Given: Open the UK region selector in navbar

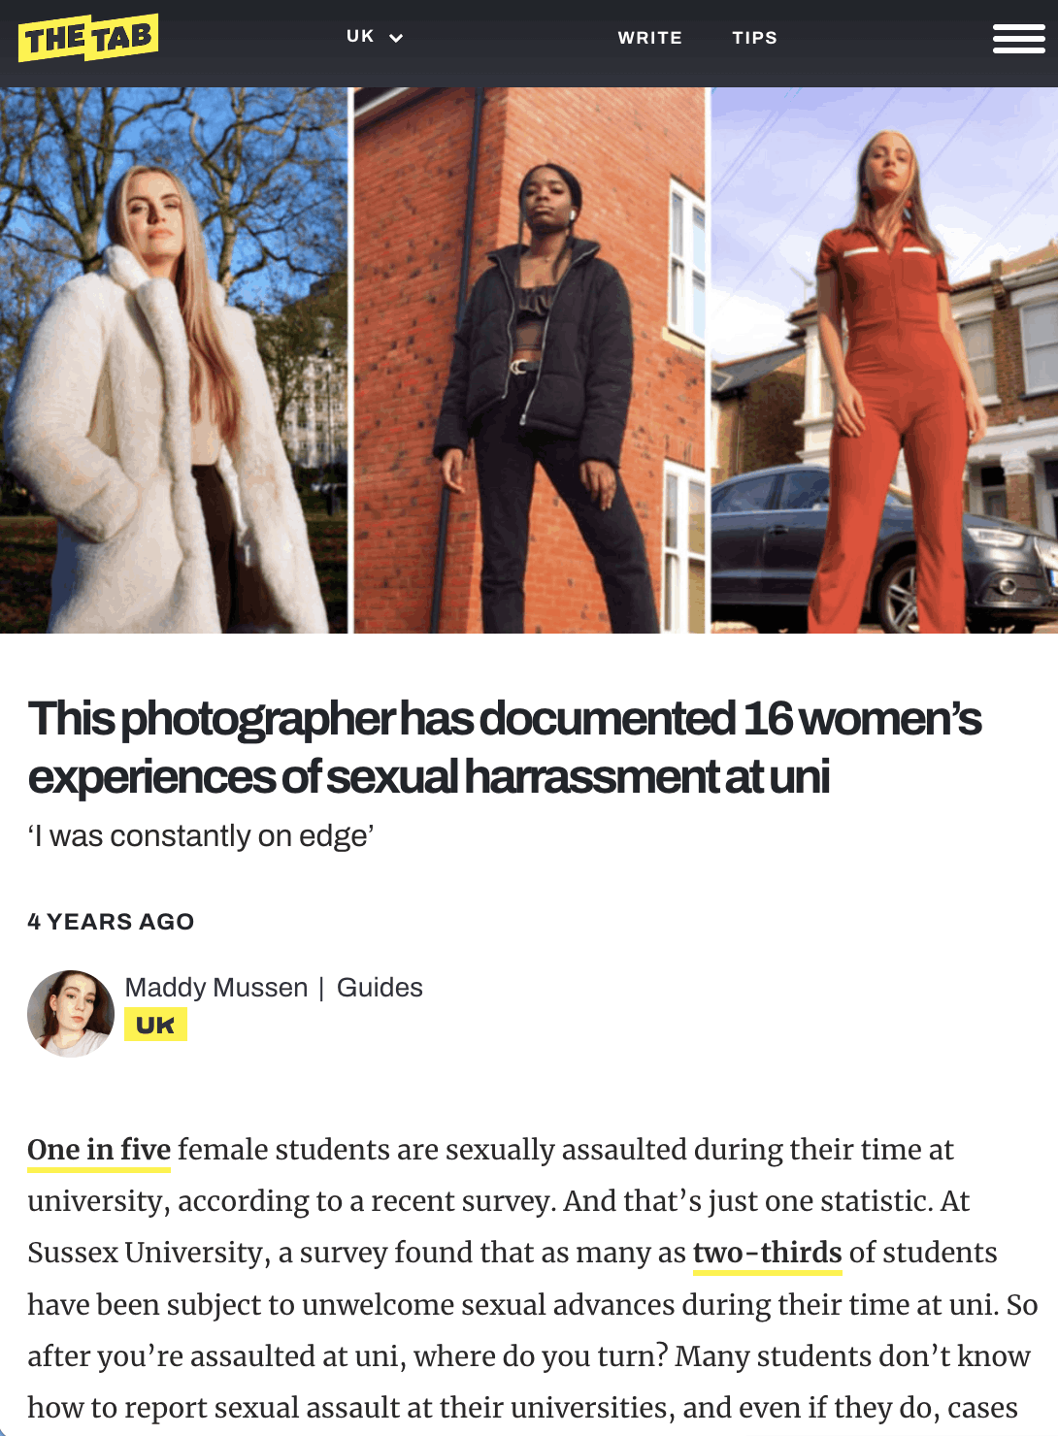Looking at the screenshot, I should point(375,37).
